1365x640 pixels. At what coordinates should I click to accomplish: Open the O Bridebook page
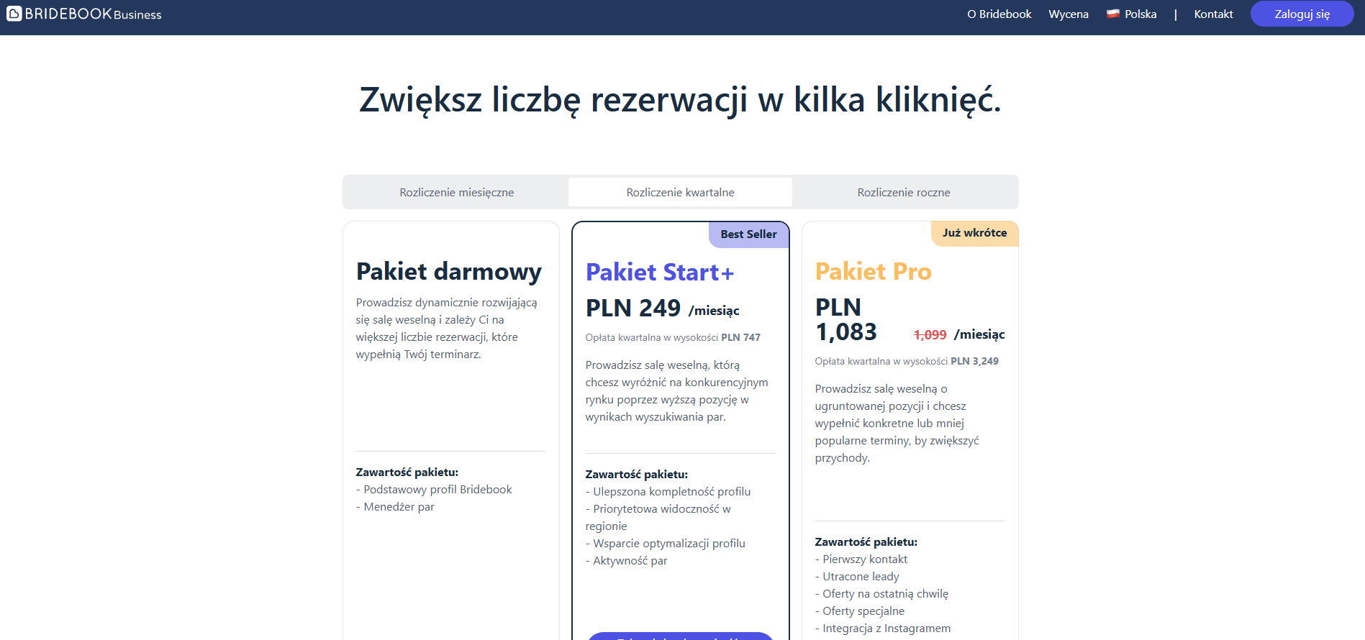pyautogui.click(x=999, y=14)
